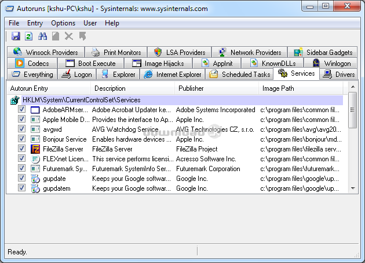The height and width of the screenshot is (263, 365).
Task: Select the AppInit tab
Action: pos(217,63)
